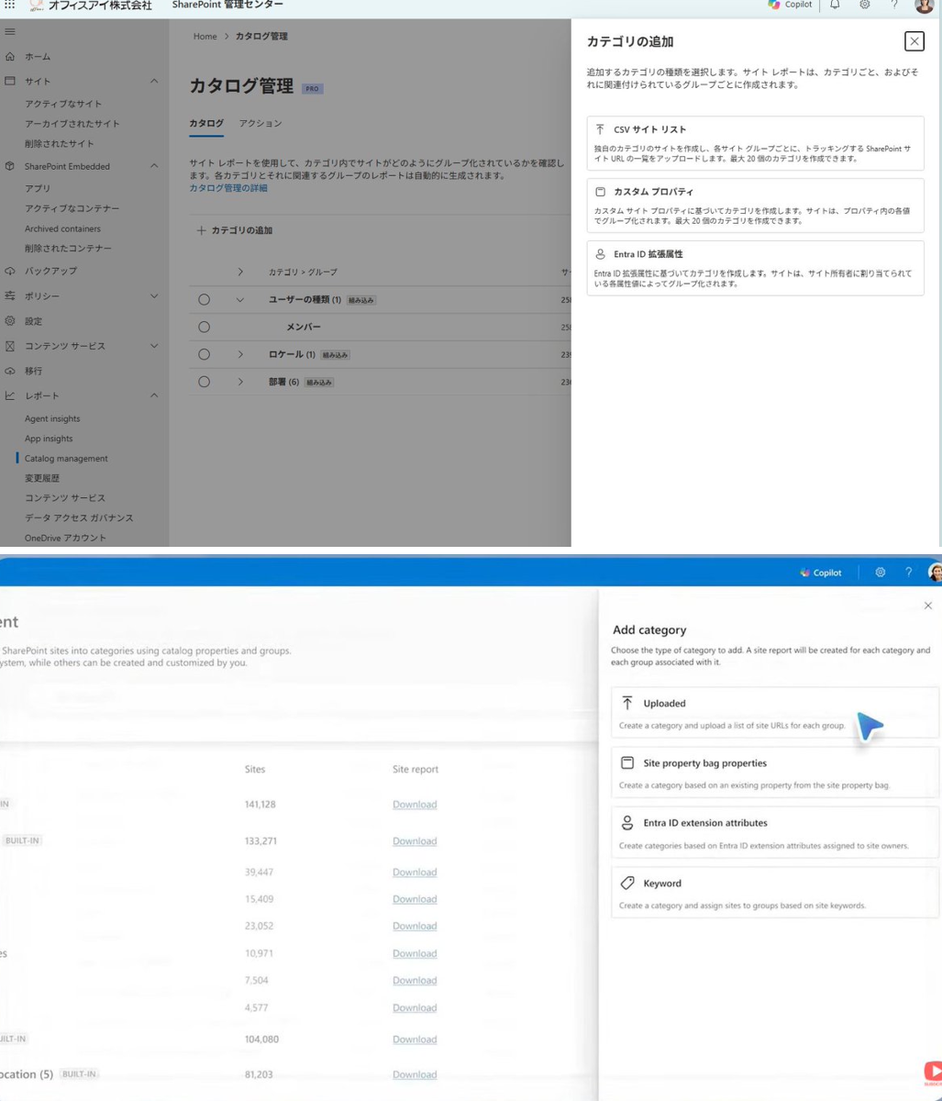Click the カテゴリの追加 button
The image size is (942, 1101).
click(234, 230)
